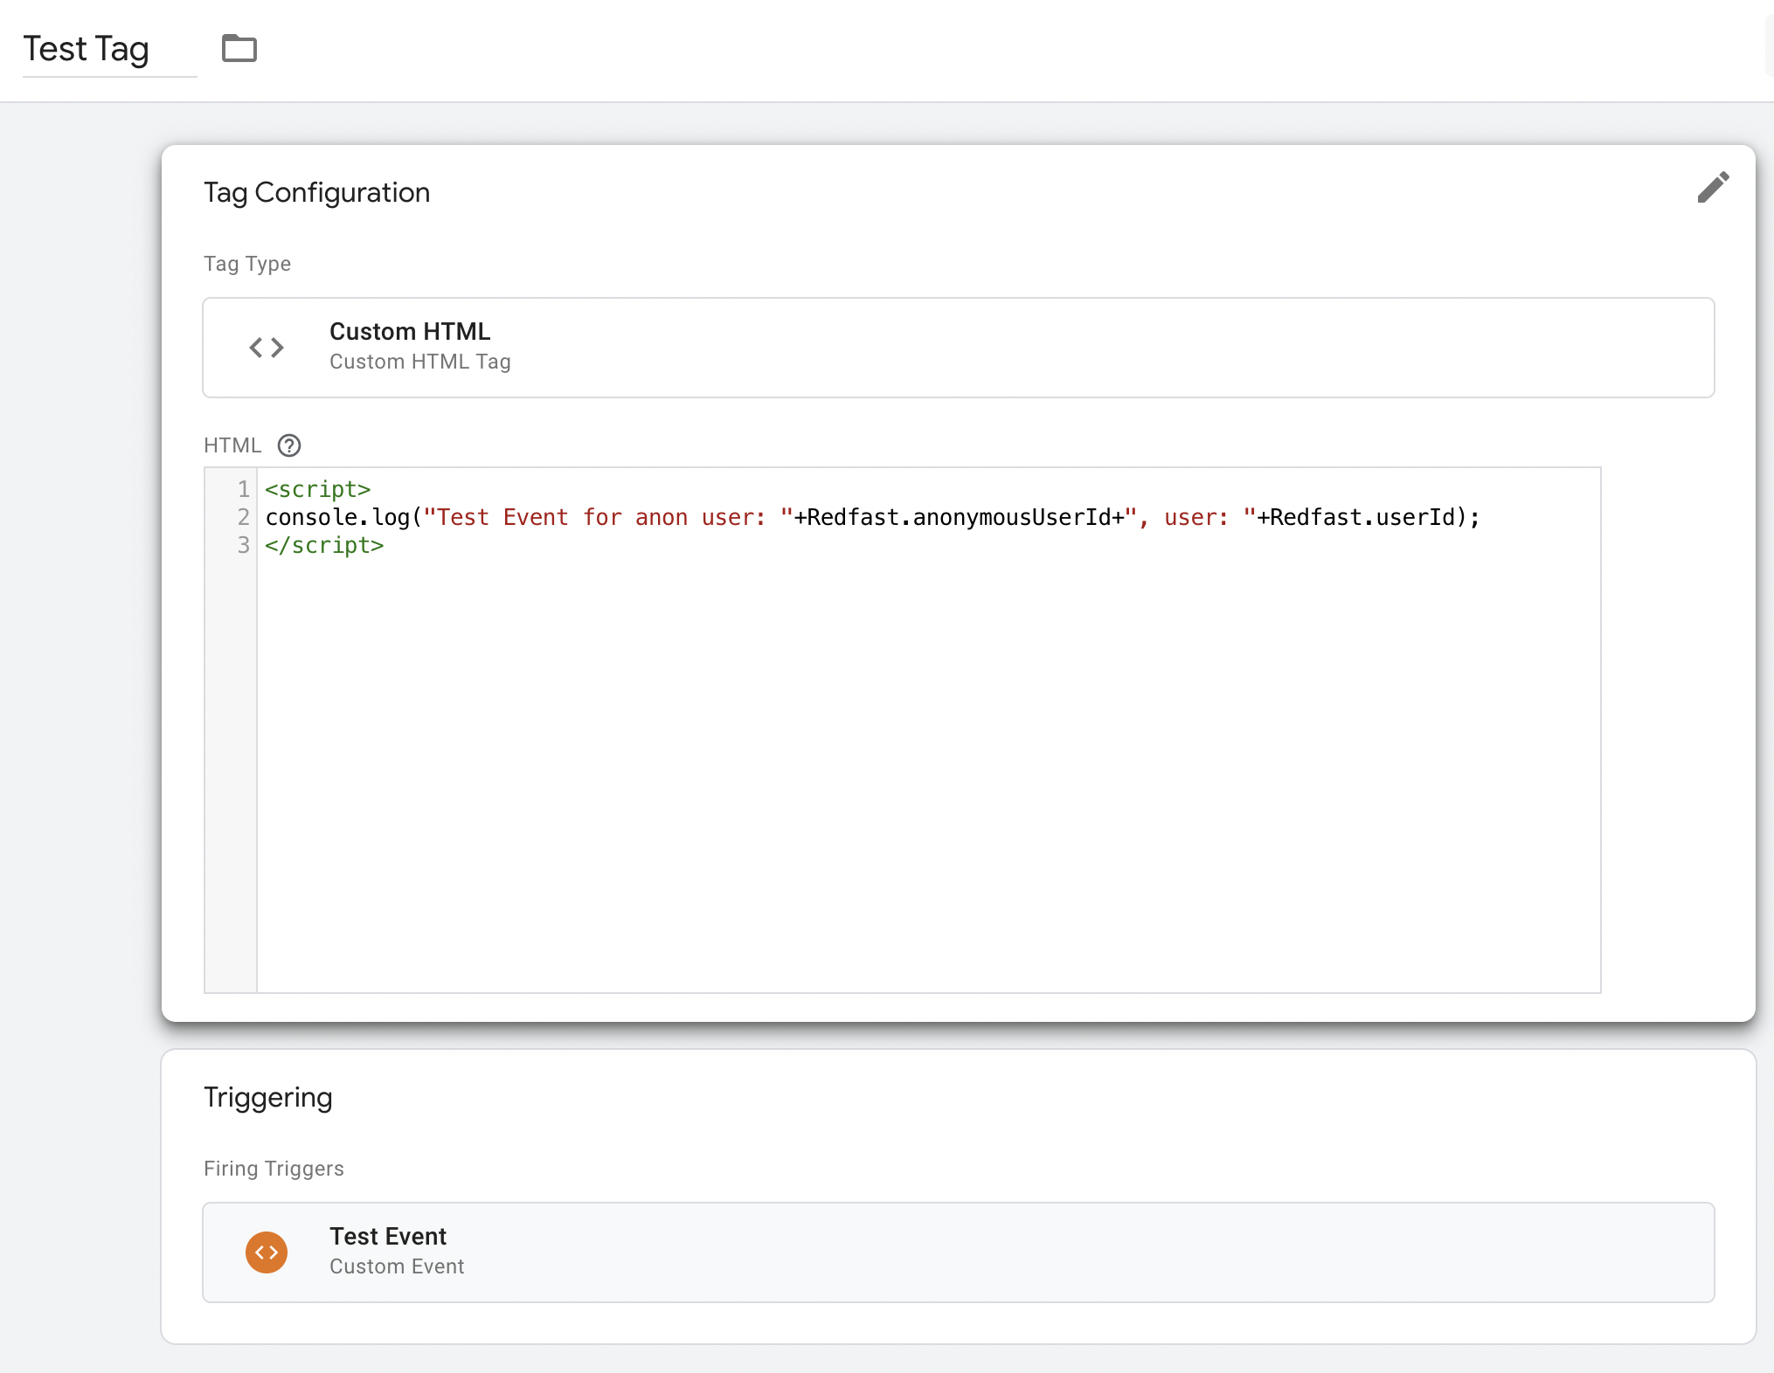Click the Tag Configuration heading
The image size is (1774, 1373).
316,192
